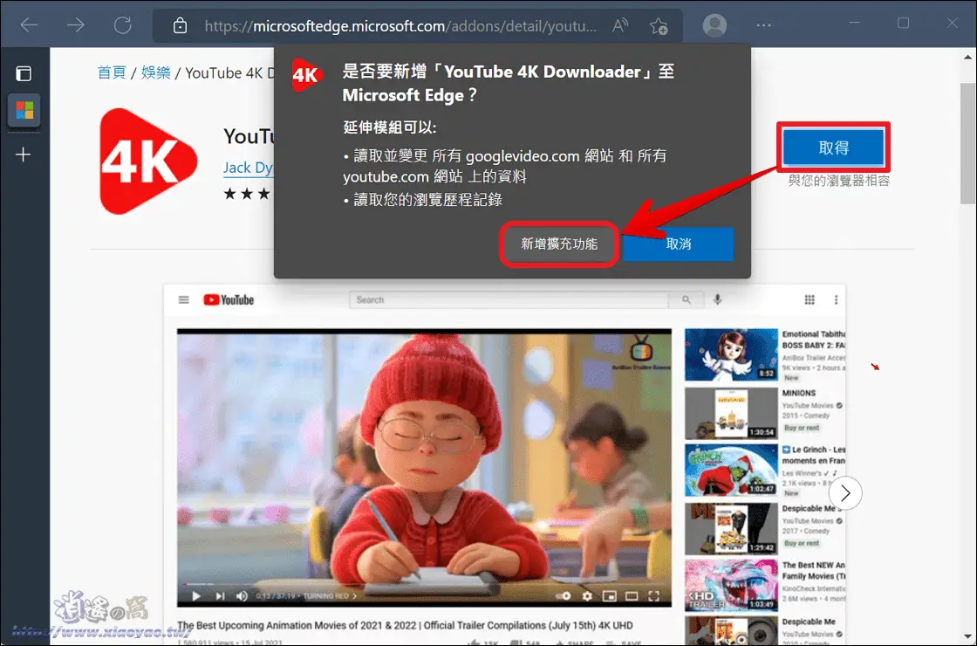Click the red 4K extension logo
Image resolution: width=977 pixels, height=646 pixels.
[147, 161]
